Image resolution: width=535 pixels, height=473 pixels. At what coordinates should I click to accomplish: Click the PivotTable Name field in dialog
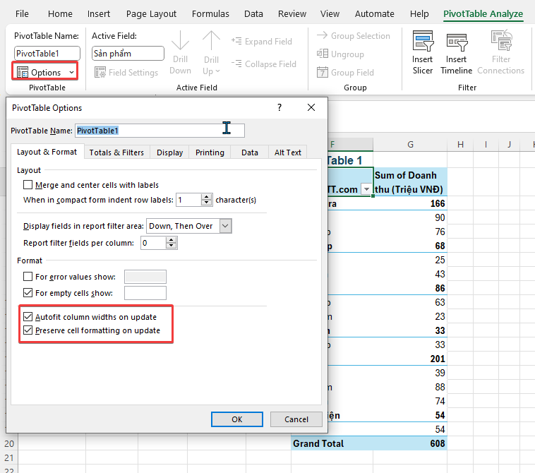click(x=160, y=131)
